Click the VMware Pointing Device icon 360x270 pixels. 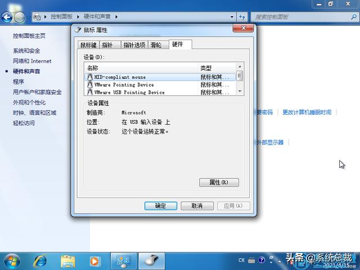[90, 85]
